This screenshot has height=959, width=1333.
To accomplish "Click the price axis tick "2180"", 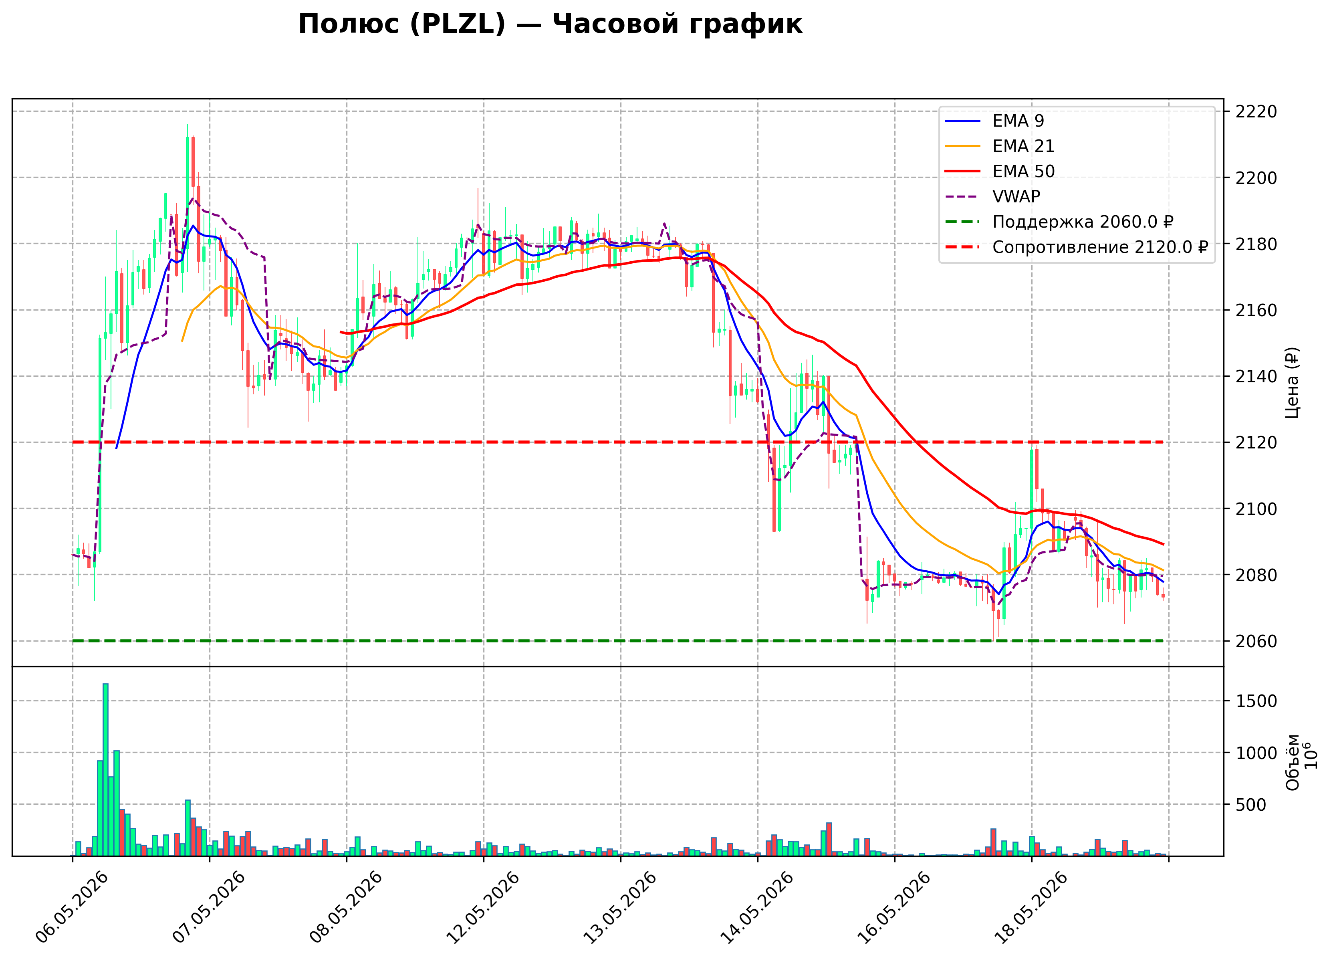I will coord(1256,244).
